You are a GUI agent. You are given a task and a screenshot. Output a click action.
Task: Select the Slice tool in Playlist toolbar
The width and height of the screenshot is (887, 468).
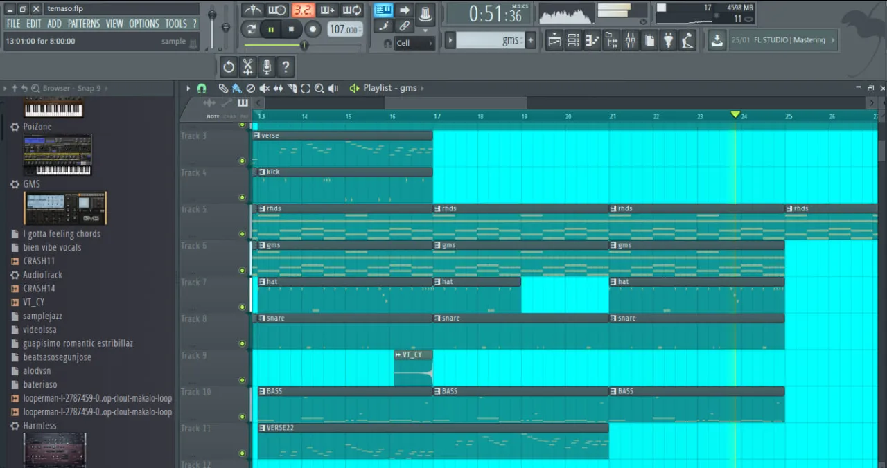(x=292, y=88)
